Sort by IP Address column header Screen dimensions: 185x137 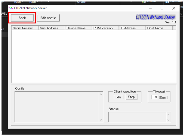pyautogui.click(x=132, y=28)
